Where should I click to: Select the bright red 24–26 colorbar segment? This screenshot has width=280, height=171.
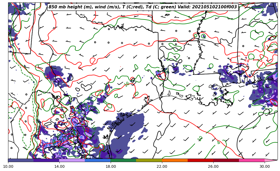coord(200,160)
